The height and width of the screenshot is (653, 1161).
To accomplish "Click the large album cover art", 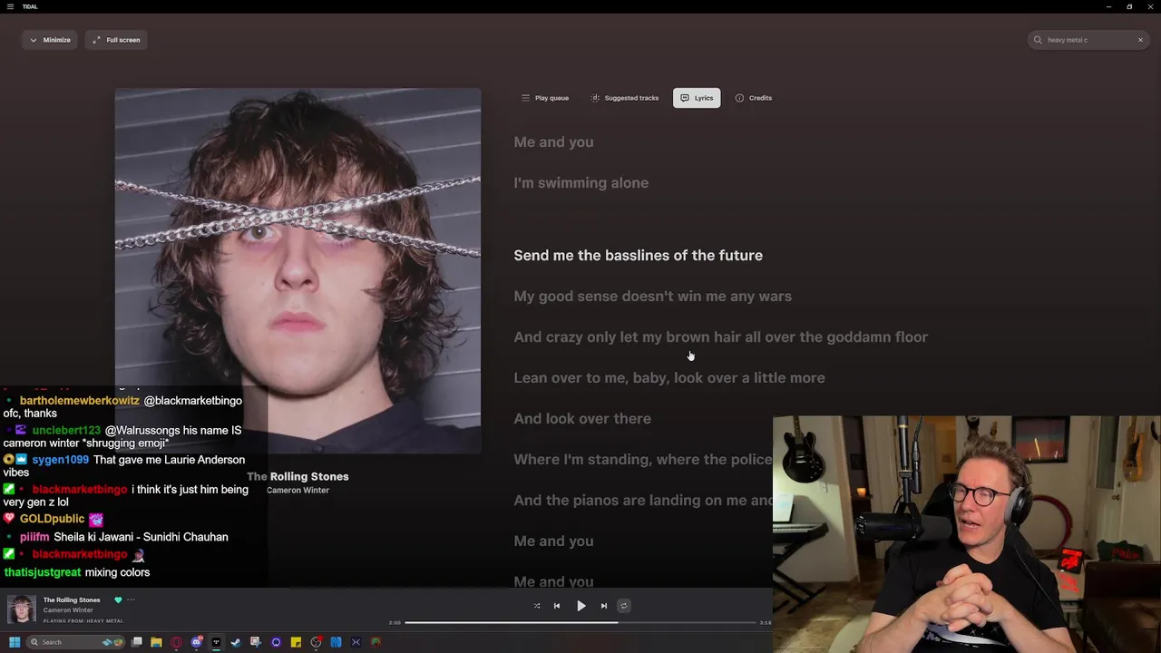I will point(298,270).
